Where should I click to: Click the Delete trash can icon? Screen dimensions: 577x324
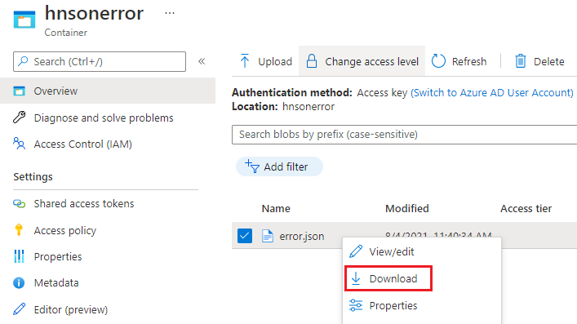click(x=521, y=61)
